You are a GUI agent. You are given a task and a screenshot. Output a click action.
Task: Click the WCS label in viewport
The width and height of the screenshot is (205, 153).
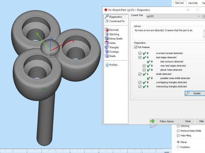(x=54, y=55)
